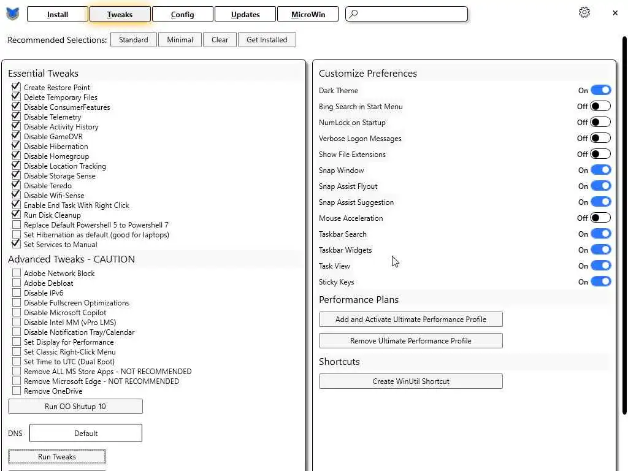Check Adobe Network Block
The image size is (628, 471).
pos(17,273)
